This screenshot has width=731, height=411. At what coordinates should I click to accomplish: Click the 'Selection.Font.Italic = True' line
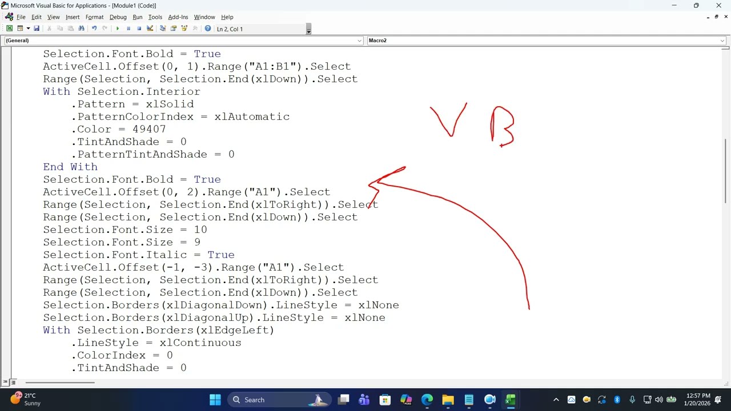(x=139, y=255)
